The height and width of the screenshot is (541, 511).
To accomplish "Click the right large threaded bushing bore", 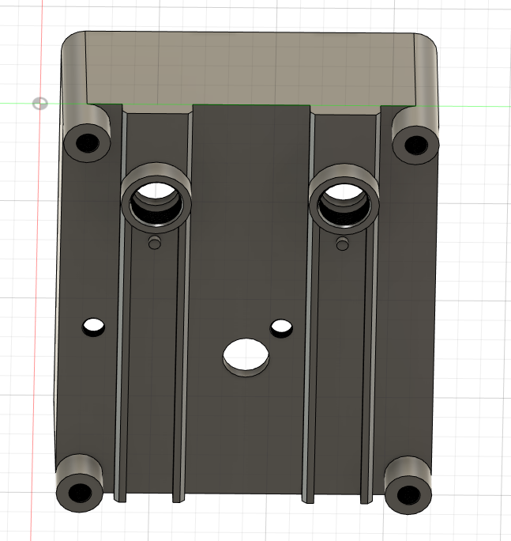I will [344, 204].
